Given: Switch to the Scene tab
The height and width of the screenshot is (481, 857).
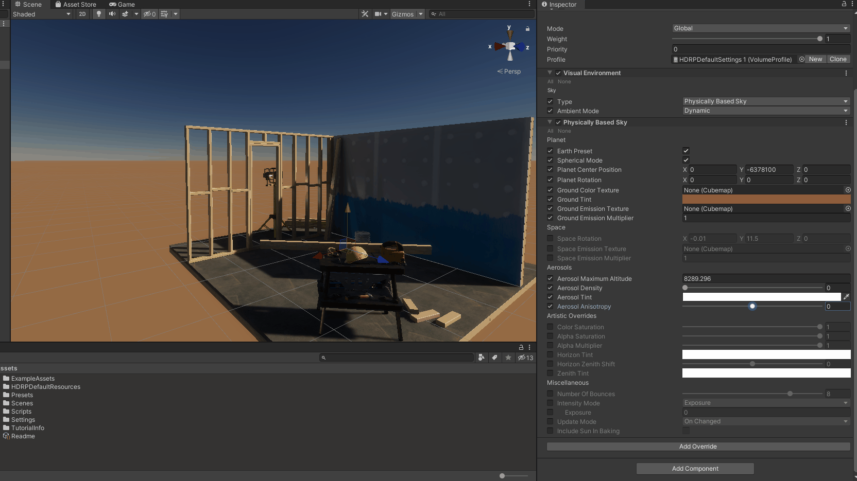Looking at the screenshot, I should 28,5.
